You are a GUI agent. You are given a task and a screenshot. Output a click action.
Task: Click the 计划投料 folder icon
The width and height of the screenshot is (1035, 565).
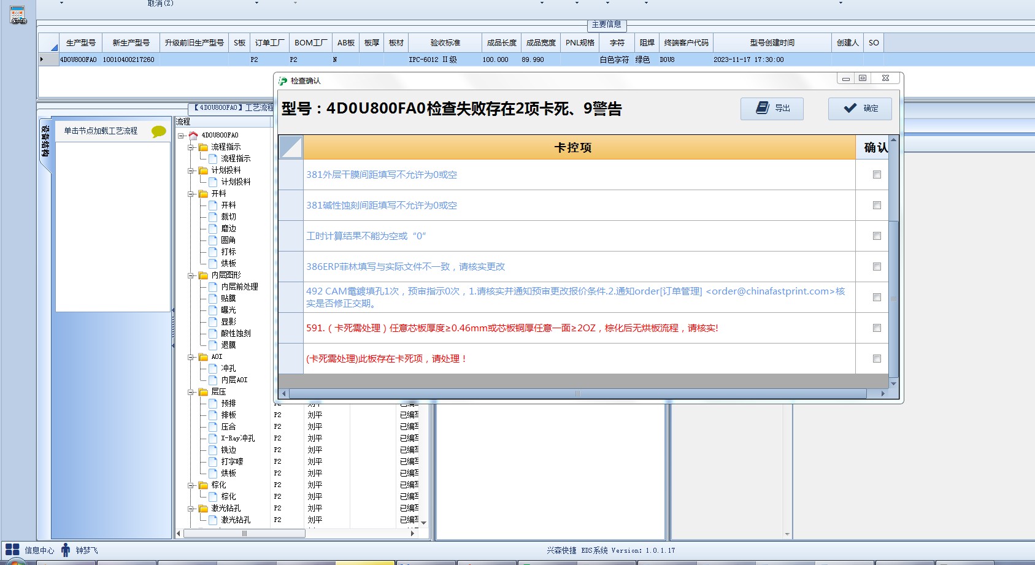[x=203, y=171]
